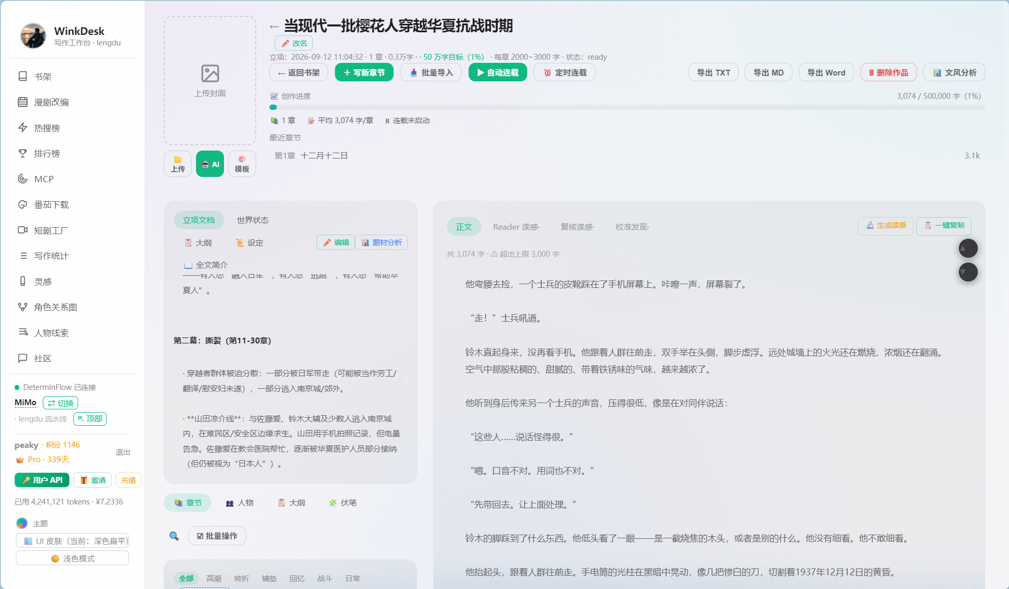Viewport: 1009px width, 589px height.
Task: Click the upload cover image placeholder
Action: 210,80
